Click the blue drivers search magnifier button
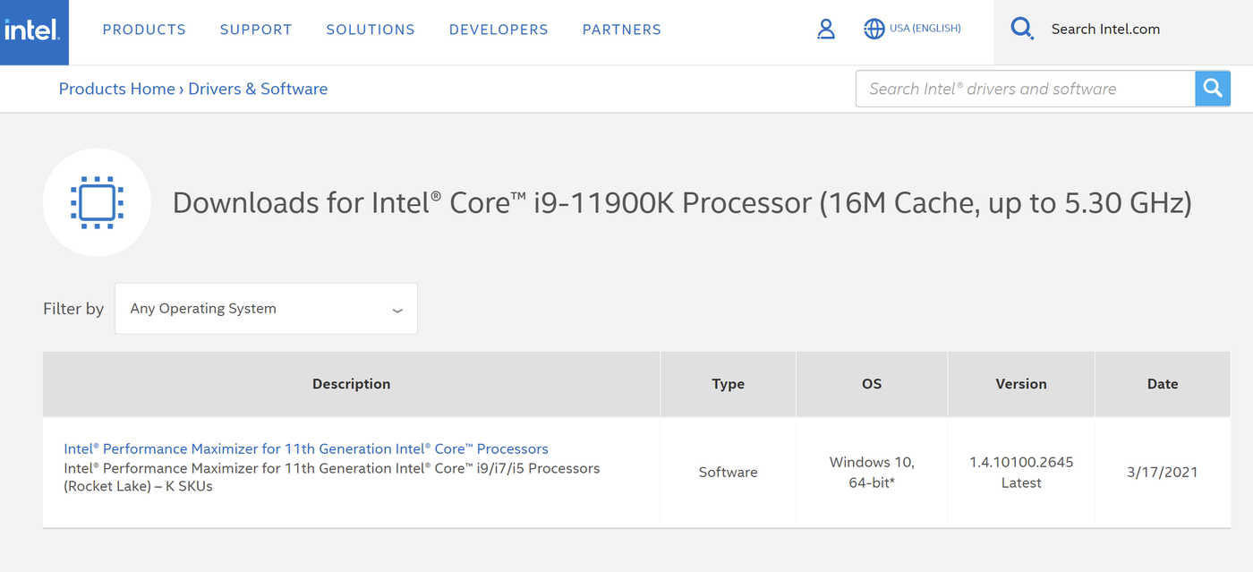 coord(1213,88)
